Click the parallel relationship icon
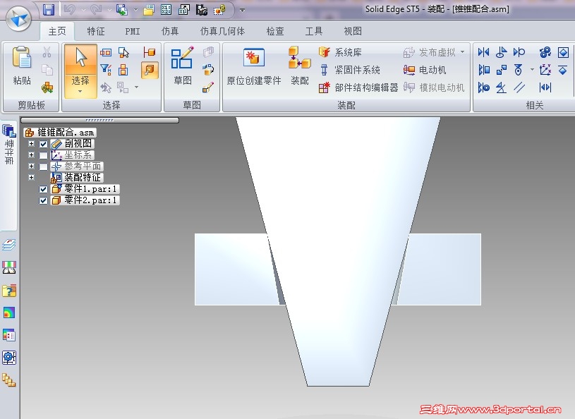 tap(519, 87)
